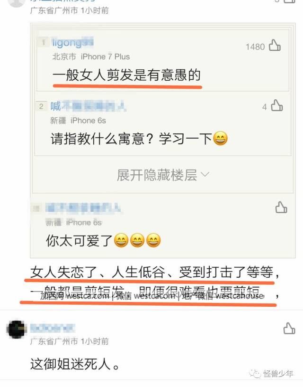
Task: Like the 你太可爱了 comment
Action: (281, 208)
